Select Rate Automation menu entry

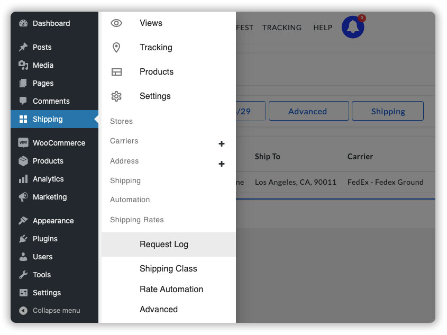171,289
